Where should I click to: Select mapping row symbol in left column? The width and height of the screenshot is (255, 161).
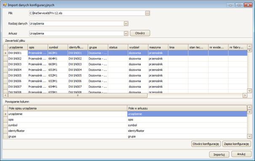click(x=67, y=125)
